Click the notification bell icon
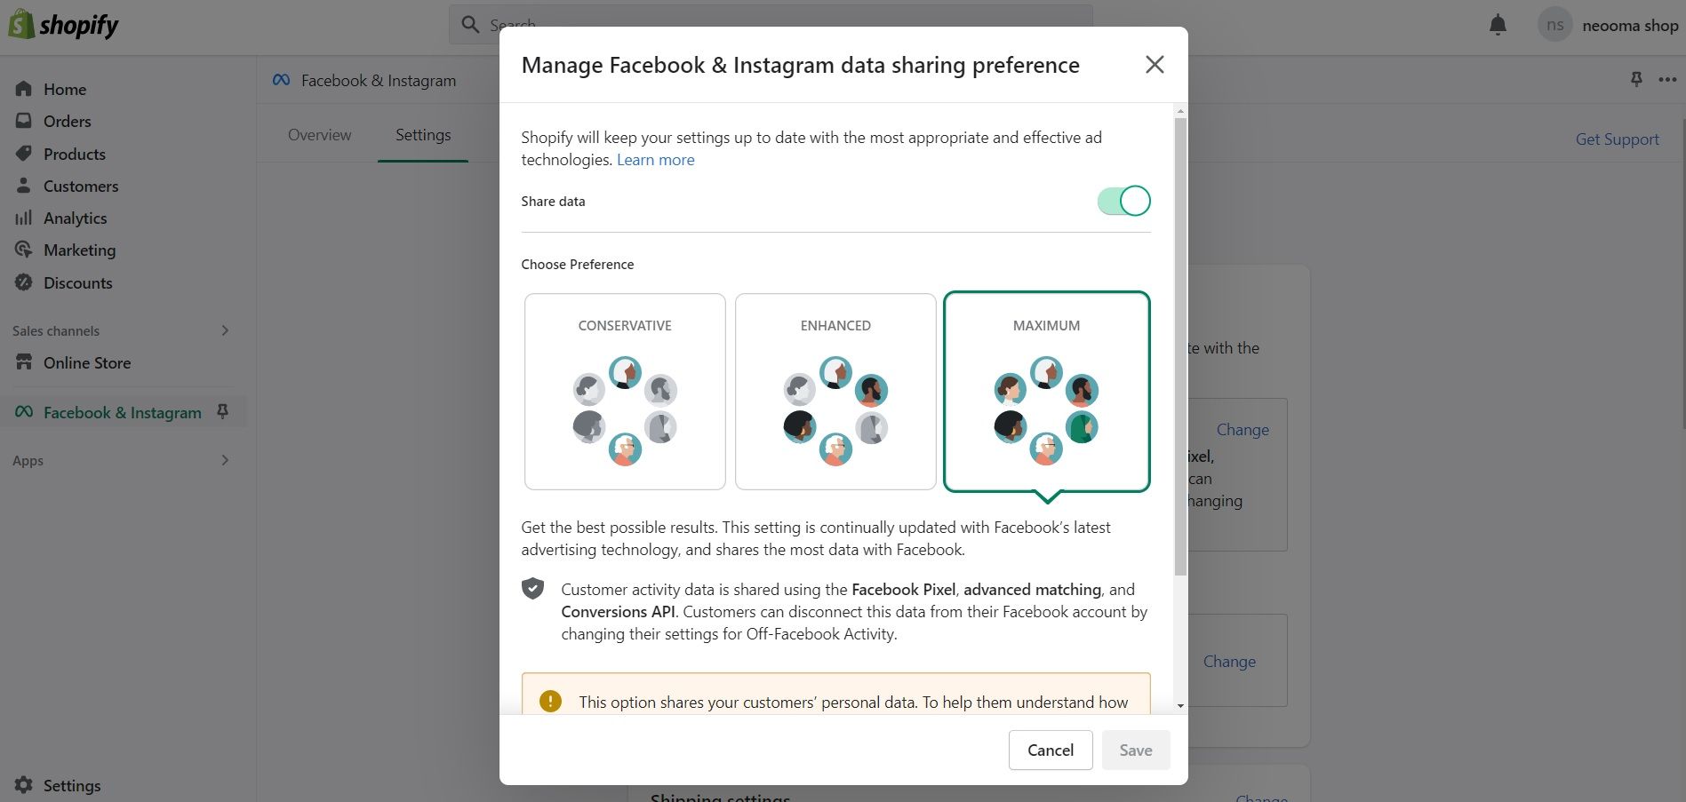The image size is (1686, 802). 1498,25
